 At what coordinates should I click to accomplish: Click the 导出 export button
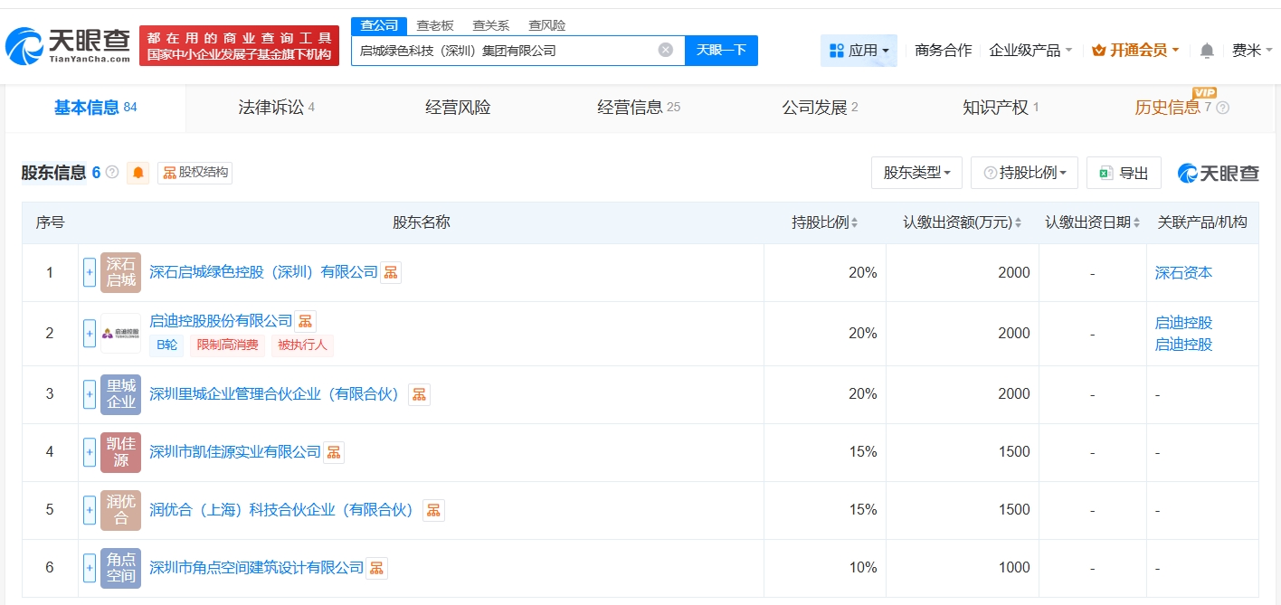click(1124, 173)
